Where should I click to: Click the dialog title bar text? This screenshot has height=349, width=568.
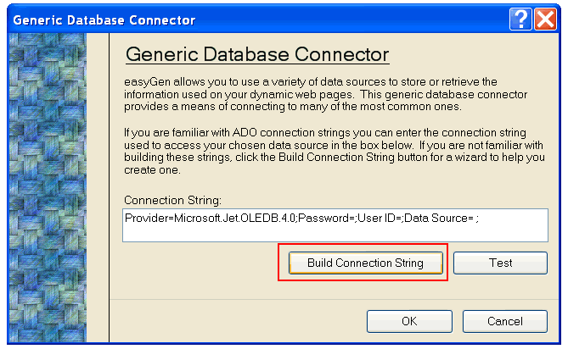(104, 19)
